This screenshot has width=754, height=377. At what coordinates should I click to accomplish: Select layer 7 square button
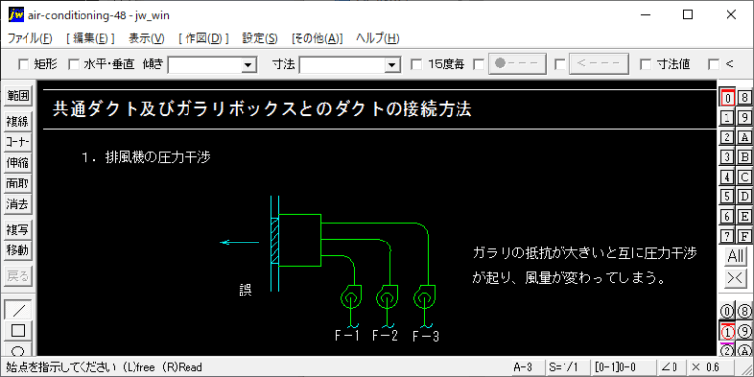[727, 236]
